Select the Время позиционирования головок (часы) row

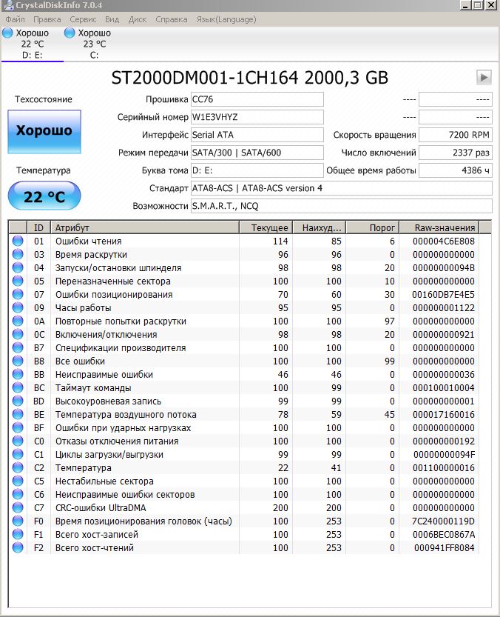click(x=243, y=521)
